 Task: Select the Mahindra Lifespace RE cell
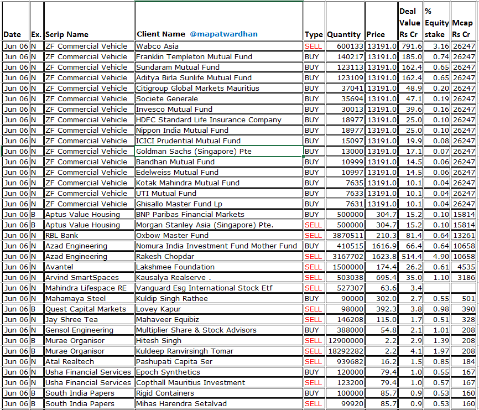(89, 288)
